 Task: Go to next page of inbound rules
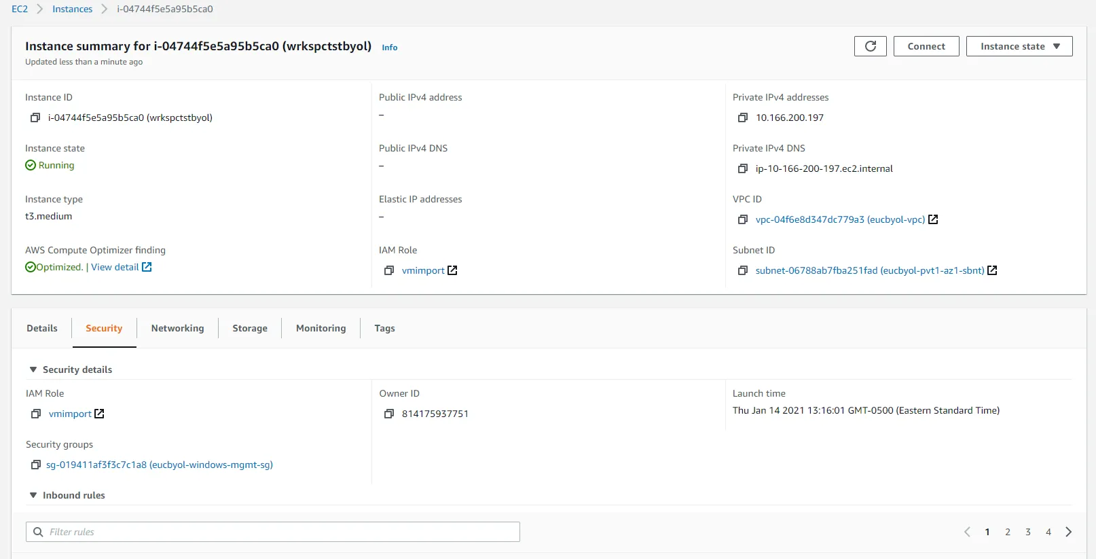(1069, 532)
